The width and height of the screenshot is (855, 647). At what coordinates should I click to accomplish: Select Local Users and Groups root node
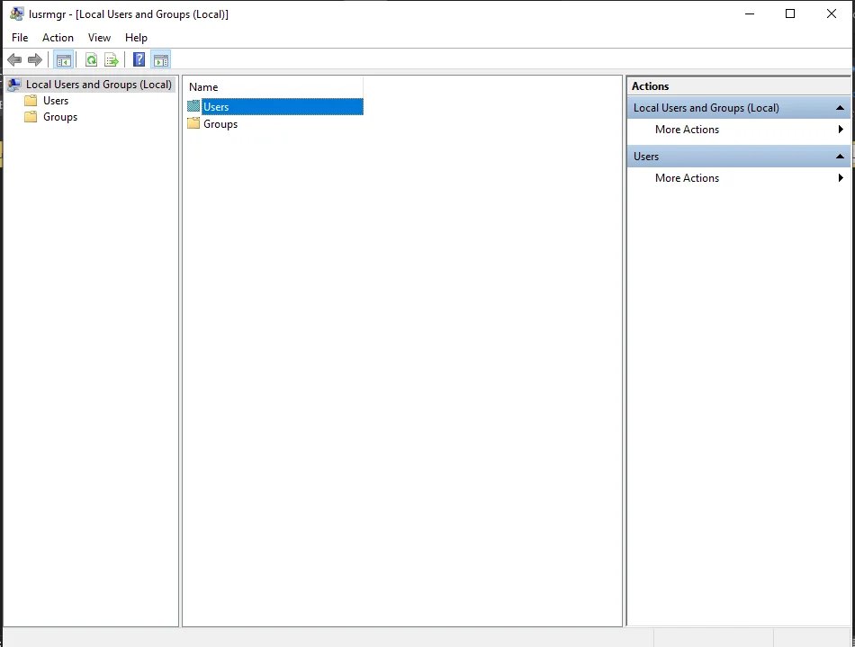click(98, 85)
